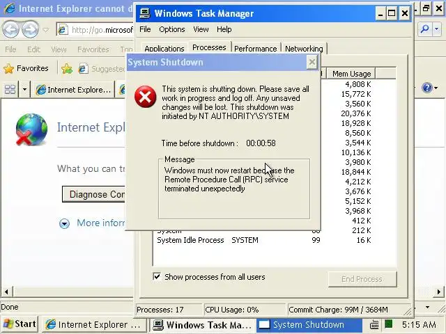The width and height of the screenshot is (446, 334).
Task: Click the Suggested Sites IE icon
Action: point(83,69)
